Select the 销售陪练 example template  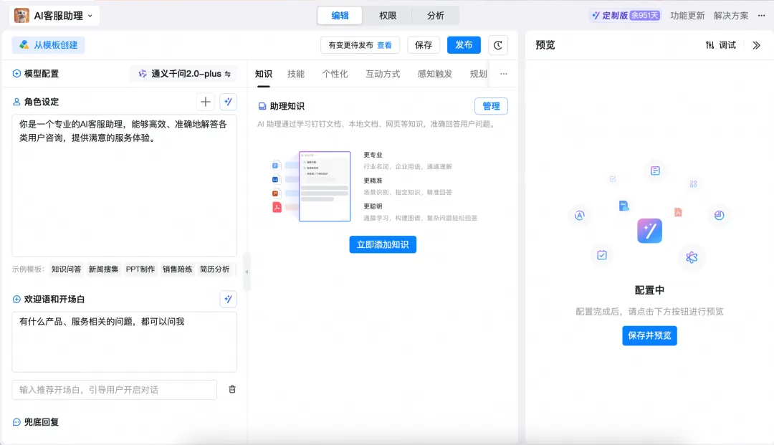click(177, 269)
